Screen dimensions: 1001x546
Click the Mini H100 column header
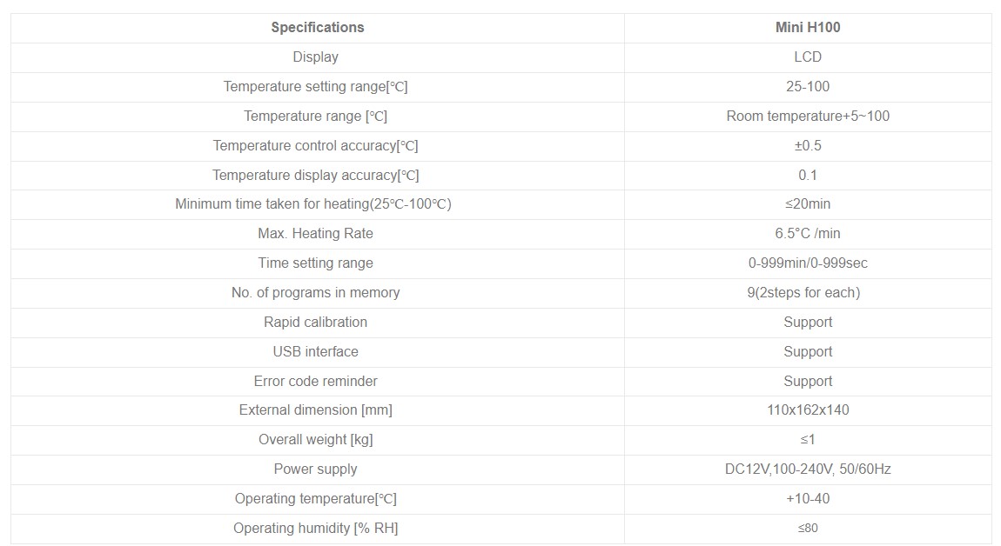(x=807, y=27)
